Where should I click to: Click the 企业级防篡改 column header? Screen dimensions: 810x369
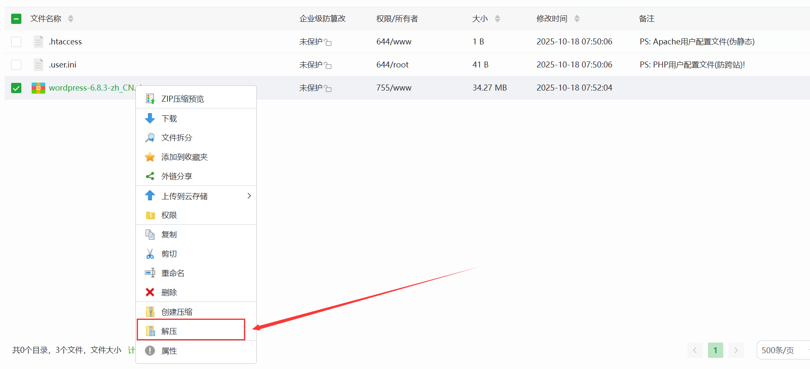(x=323, y=19)
